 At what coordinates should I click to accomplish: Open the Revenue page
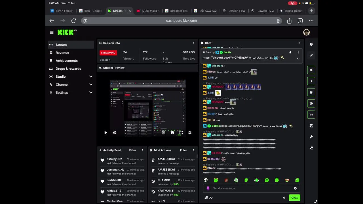tap(71, 53)
